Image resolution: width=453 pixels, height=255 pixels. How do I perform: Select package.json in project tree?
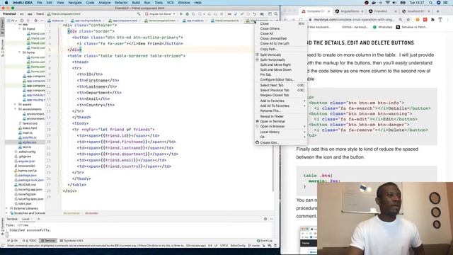point(27,175)
